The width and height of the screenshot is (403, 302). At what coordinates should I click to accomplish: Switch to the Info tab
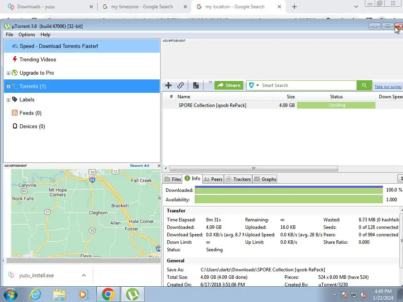[x=192, y=179]
